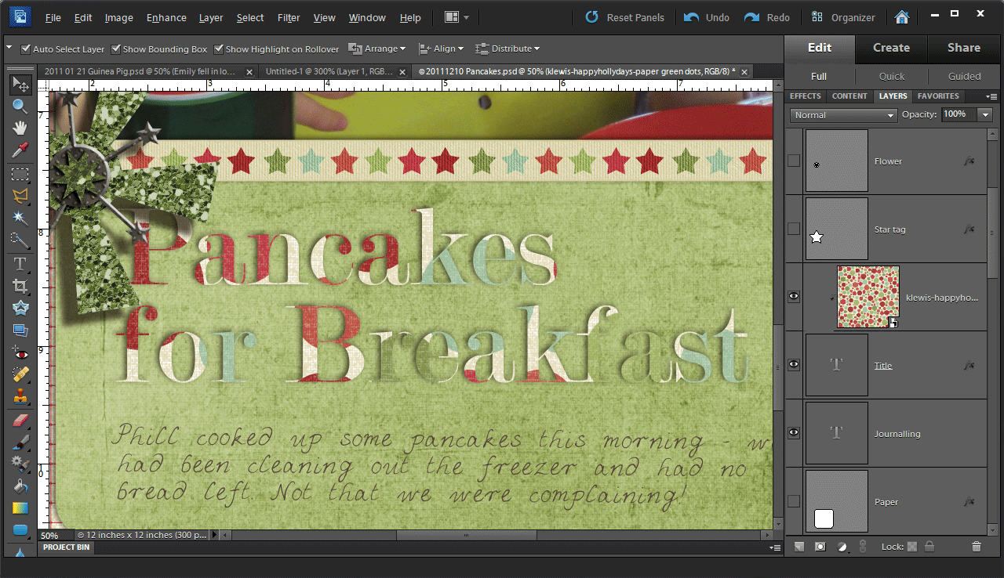Switch to the Guinea Pig.psd document tab
Screen dimensions: 1004x578
click(x=141, y=71)
